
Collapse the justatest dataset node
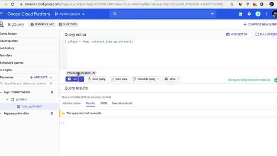[7, 99]
